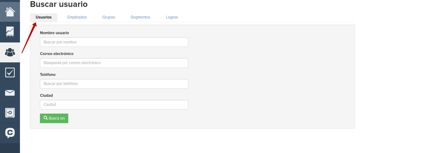Click the 'Correo electrónico' label text
This screenshot has height=153, width=421.
coord(57,54)
